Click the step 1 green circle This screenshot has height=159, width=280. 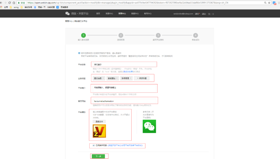coord(83,35)
